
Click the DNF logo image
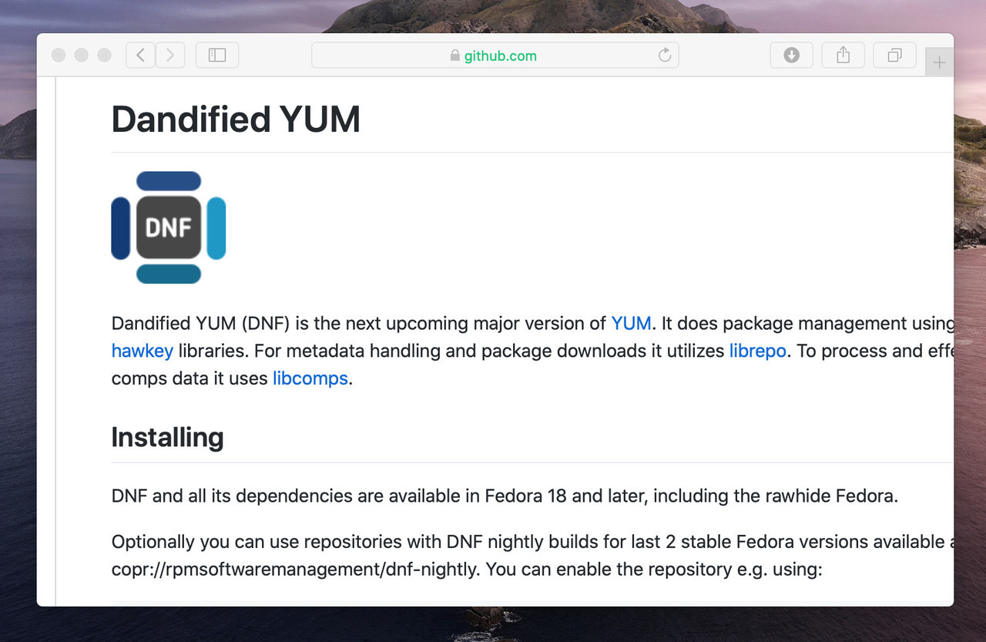pyautogui.click(x=169, y=227)
